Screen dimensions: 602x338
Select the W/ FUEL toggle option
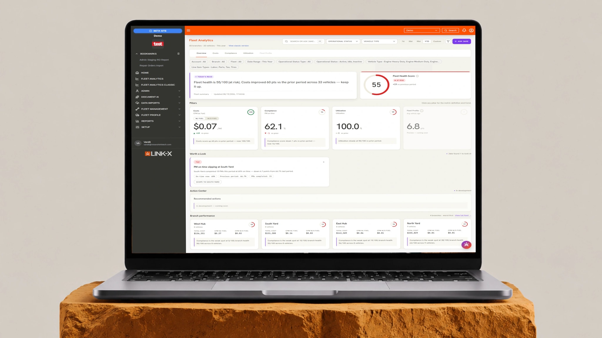(199, 119)
